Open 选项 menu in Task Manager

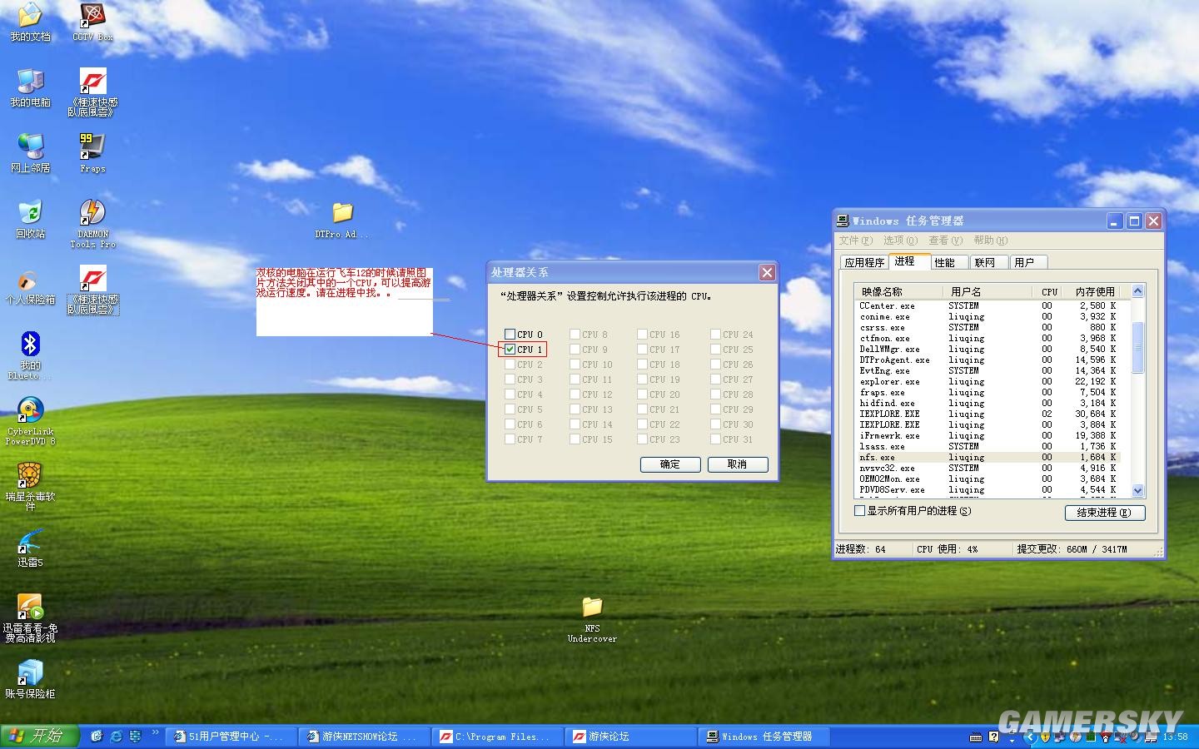tap(901, 241)
